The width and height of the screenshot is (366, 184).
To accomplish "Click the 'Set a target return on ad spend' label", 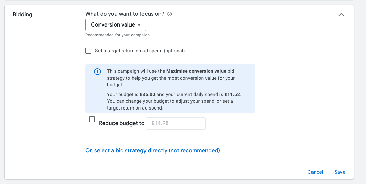I will [140, 51].
